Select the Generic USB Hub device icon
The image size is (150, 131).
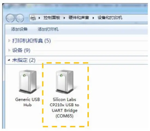[x=28, y=82]
